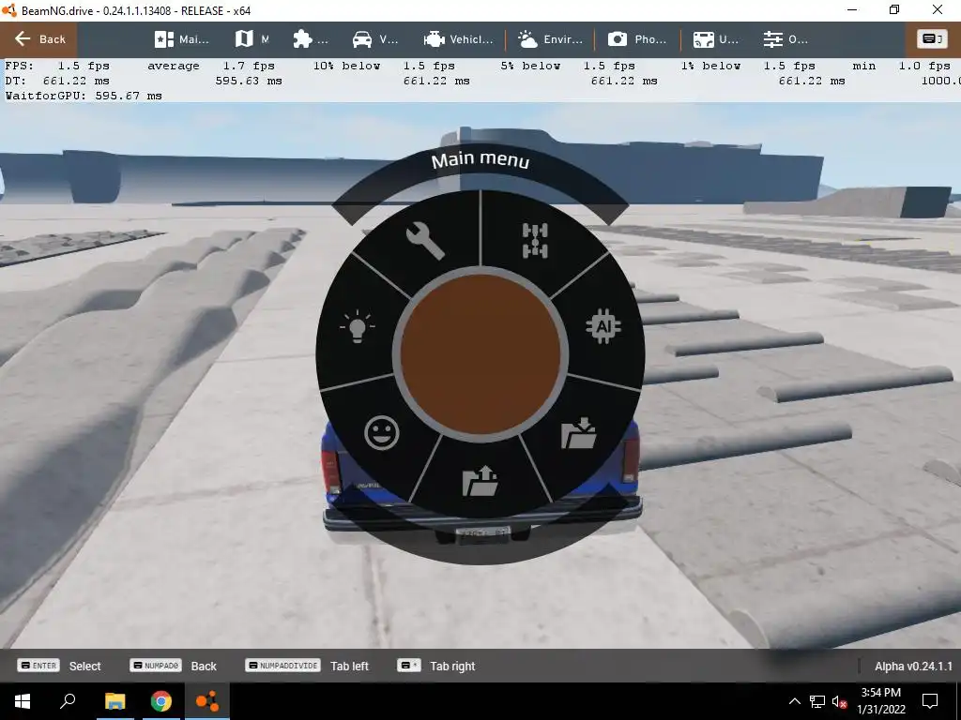Select the lightbulb radial menu item
Image resolution: width=961 pixels, height=720 pixels.
click(358, 326)
